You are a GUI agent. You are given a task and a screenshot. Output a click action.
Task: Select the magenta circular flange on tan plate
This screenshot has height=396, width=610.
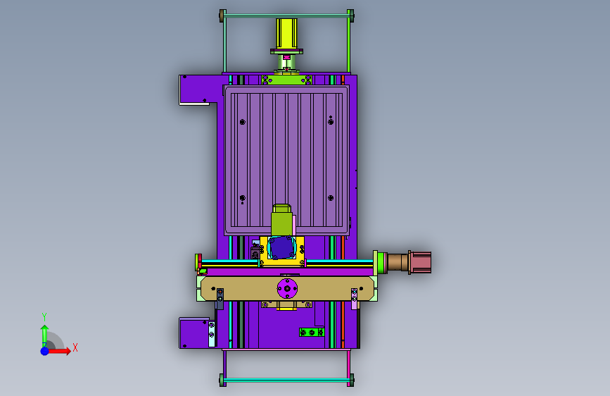point(287,288)
